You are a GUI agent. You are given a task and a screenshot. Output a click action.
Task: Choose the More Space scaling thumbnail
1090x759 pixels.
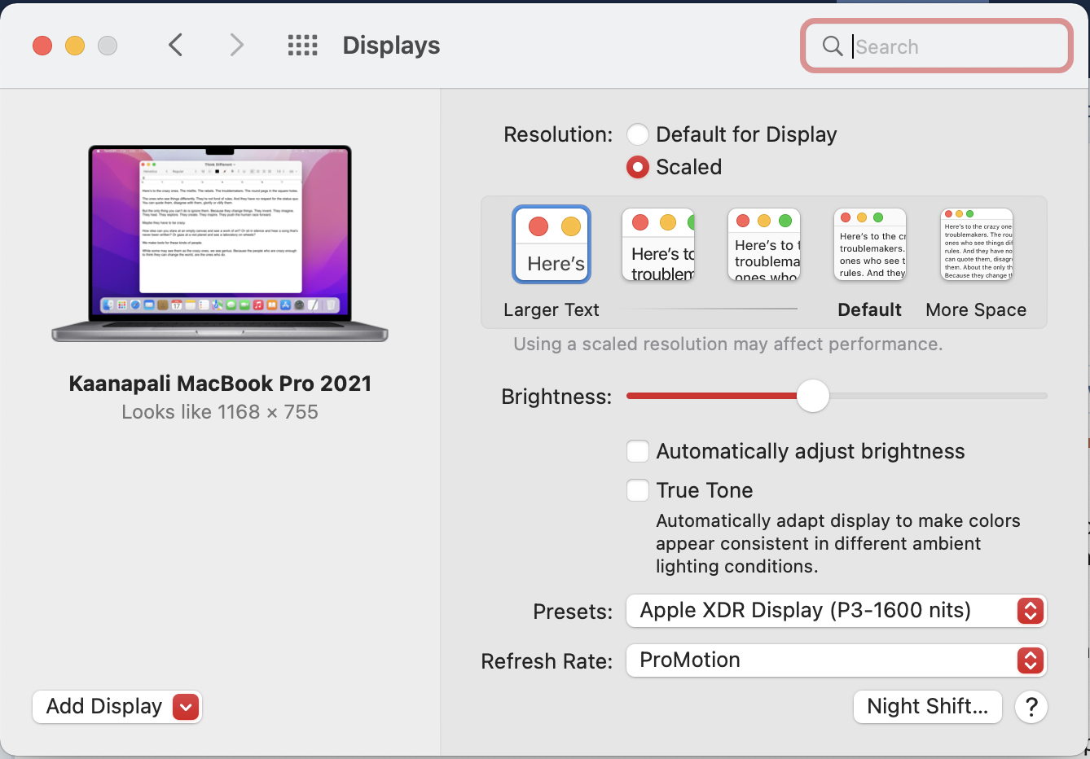pos(977,244)
